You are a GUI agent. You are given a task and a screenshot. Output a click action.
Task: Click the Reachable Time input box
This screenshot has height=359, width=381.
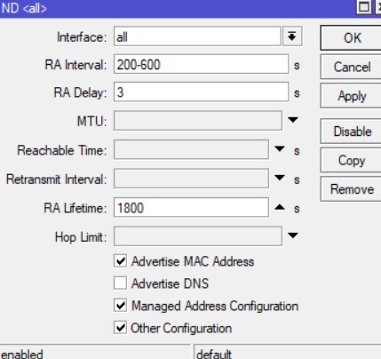pos(191,149)
